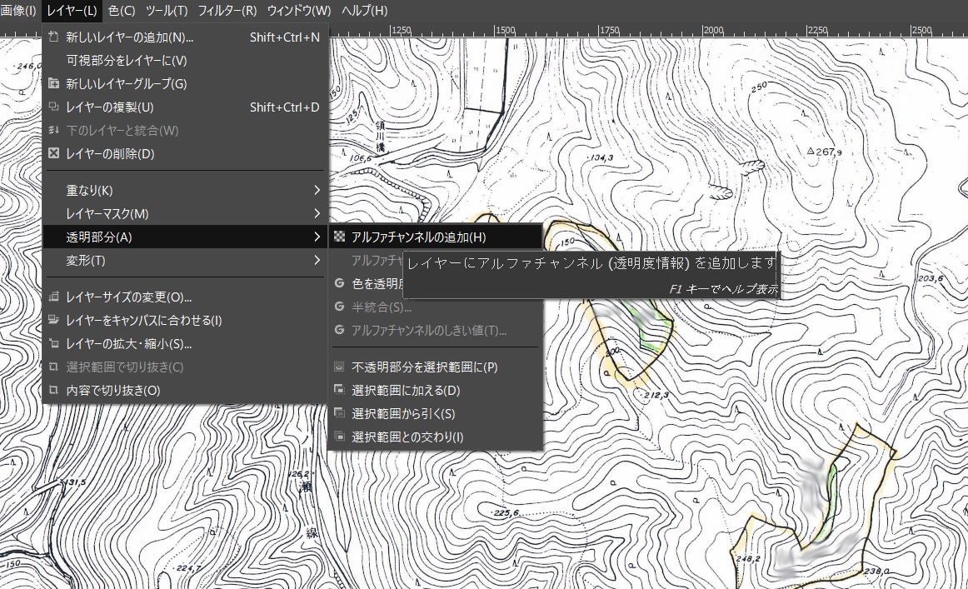Expand the 変形(T) submenu arrow
This screenshot has width=968, height=589.
(317, 261)
